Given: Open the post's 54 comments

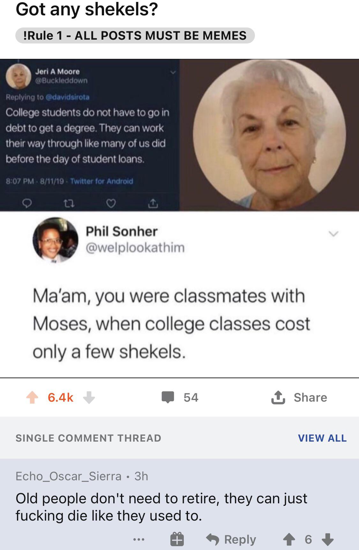Looking at the screenshot, I should (180, 397).
